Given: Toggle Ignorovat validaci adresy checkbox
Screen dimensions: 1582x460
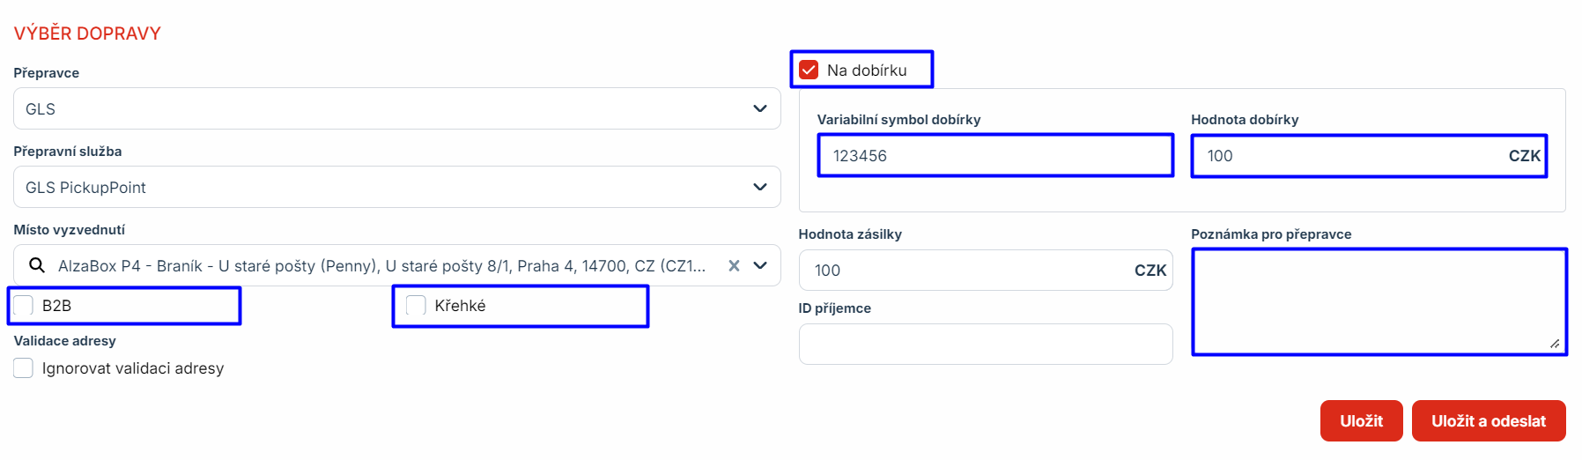Looking at the screenshot, I should [x=24, y=368].
